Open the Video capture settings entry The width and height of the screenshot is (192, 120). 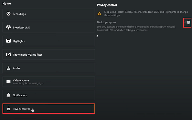(x=49, y=81)
